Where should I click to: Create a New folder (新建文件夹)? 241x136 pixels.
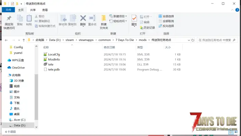click(x=104, y=22)
